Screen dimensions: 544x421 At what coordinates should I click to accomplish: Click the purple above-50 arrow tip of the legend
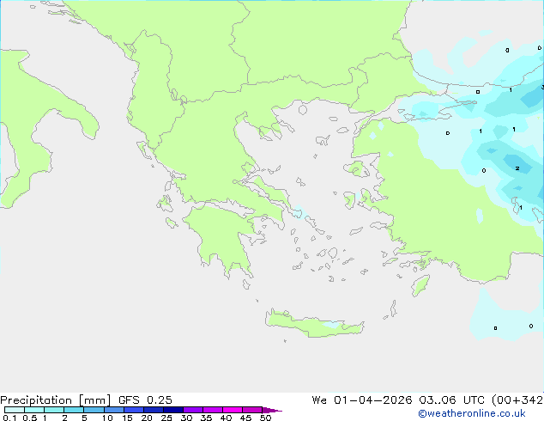click(272, 410)
